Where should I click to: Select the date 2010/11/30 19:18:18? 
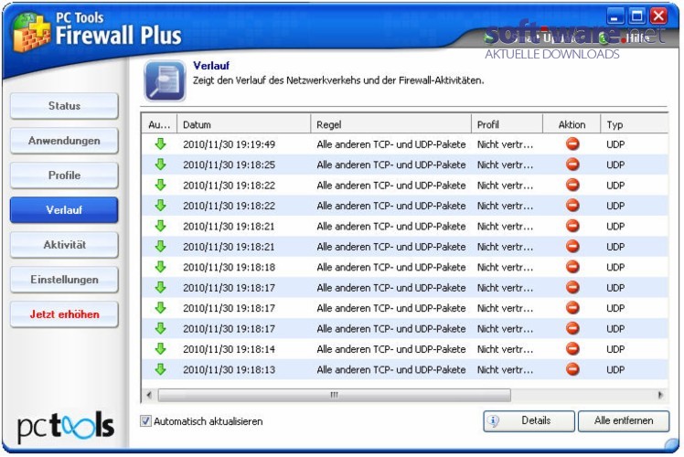[x=229, y=267]
